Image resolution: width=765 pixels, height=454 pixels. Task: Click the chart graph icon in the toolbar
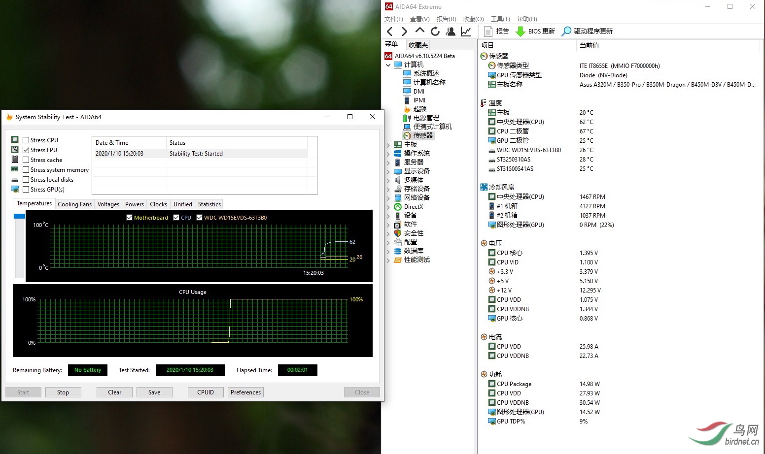click(465, 31)
